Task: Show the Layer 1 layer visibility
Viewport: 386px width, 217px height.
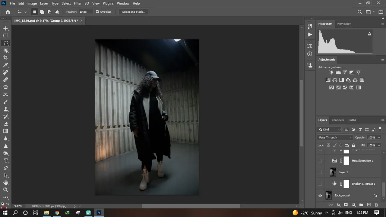Action: pyautogui.click(x=320, y=172)
